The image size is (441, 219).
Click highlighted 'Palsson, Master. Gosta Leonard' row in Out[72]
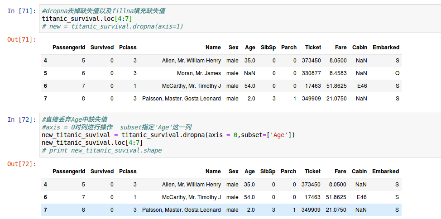point(221,210)
